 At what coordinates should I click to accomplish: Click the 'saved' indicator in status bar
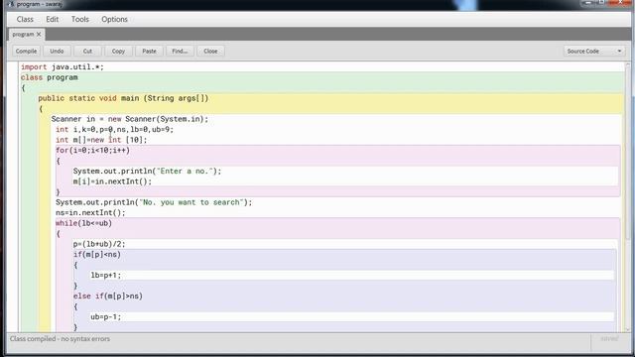[609, 339]
